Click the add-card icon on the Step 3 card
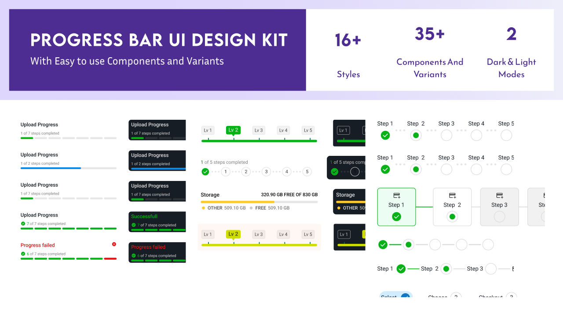The image size is (563, 317). click(x=499, y=195)
